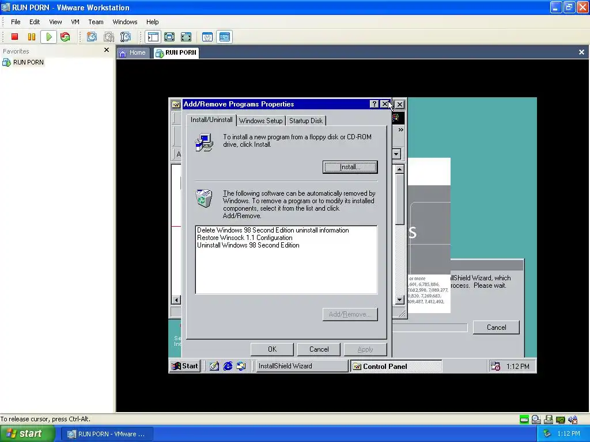The height and width of the screenshot is (442, 590).
Task: Switch to InstallShield Wizard taskbar button
Action: (301, 366)
